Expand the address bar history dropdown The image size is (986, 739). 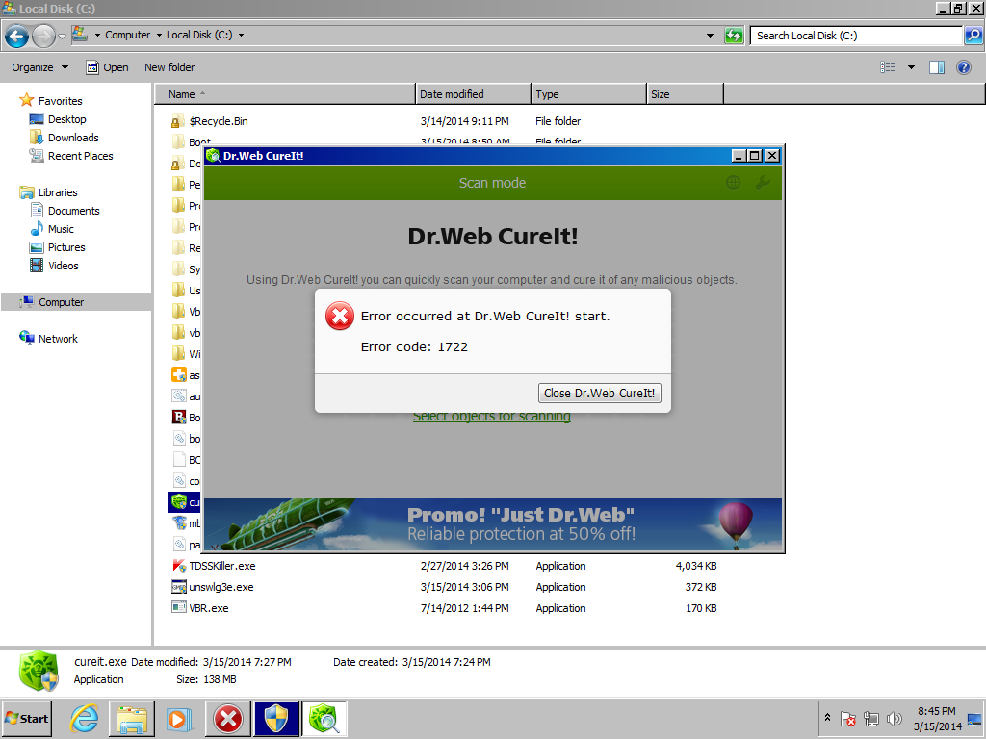tap(710, 36)
